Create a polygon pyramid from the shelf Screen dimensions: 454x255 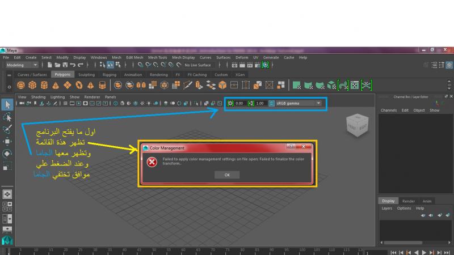click(91, 85)
